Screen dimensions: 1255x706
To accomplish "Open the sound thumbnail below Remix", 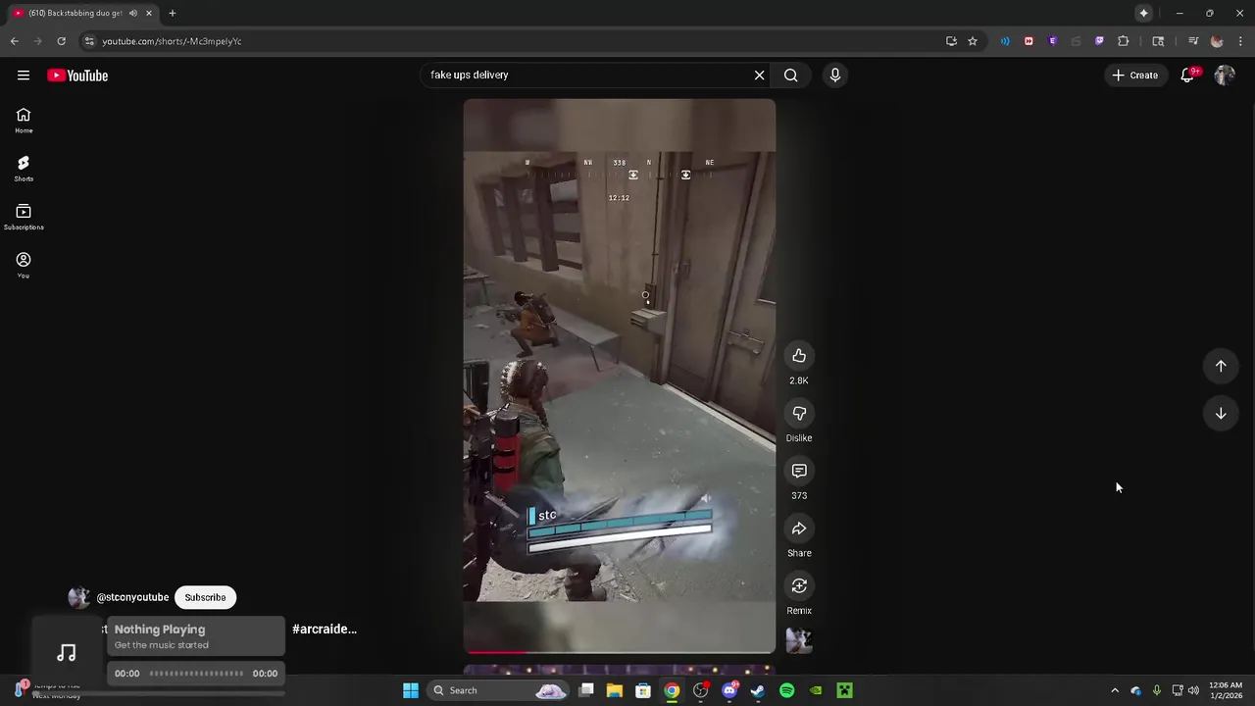I will [x=799, y=641].
